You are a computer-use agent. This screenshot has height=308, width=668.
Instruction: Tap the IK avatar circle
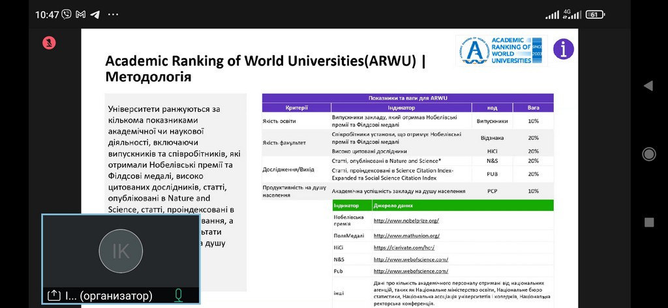[121, 251]
